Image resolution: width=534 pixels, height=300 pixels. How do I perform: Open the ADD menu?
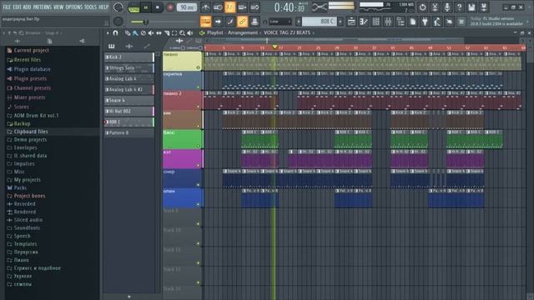coord(27,7)
